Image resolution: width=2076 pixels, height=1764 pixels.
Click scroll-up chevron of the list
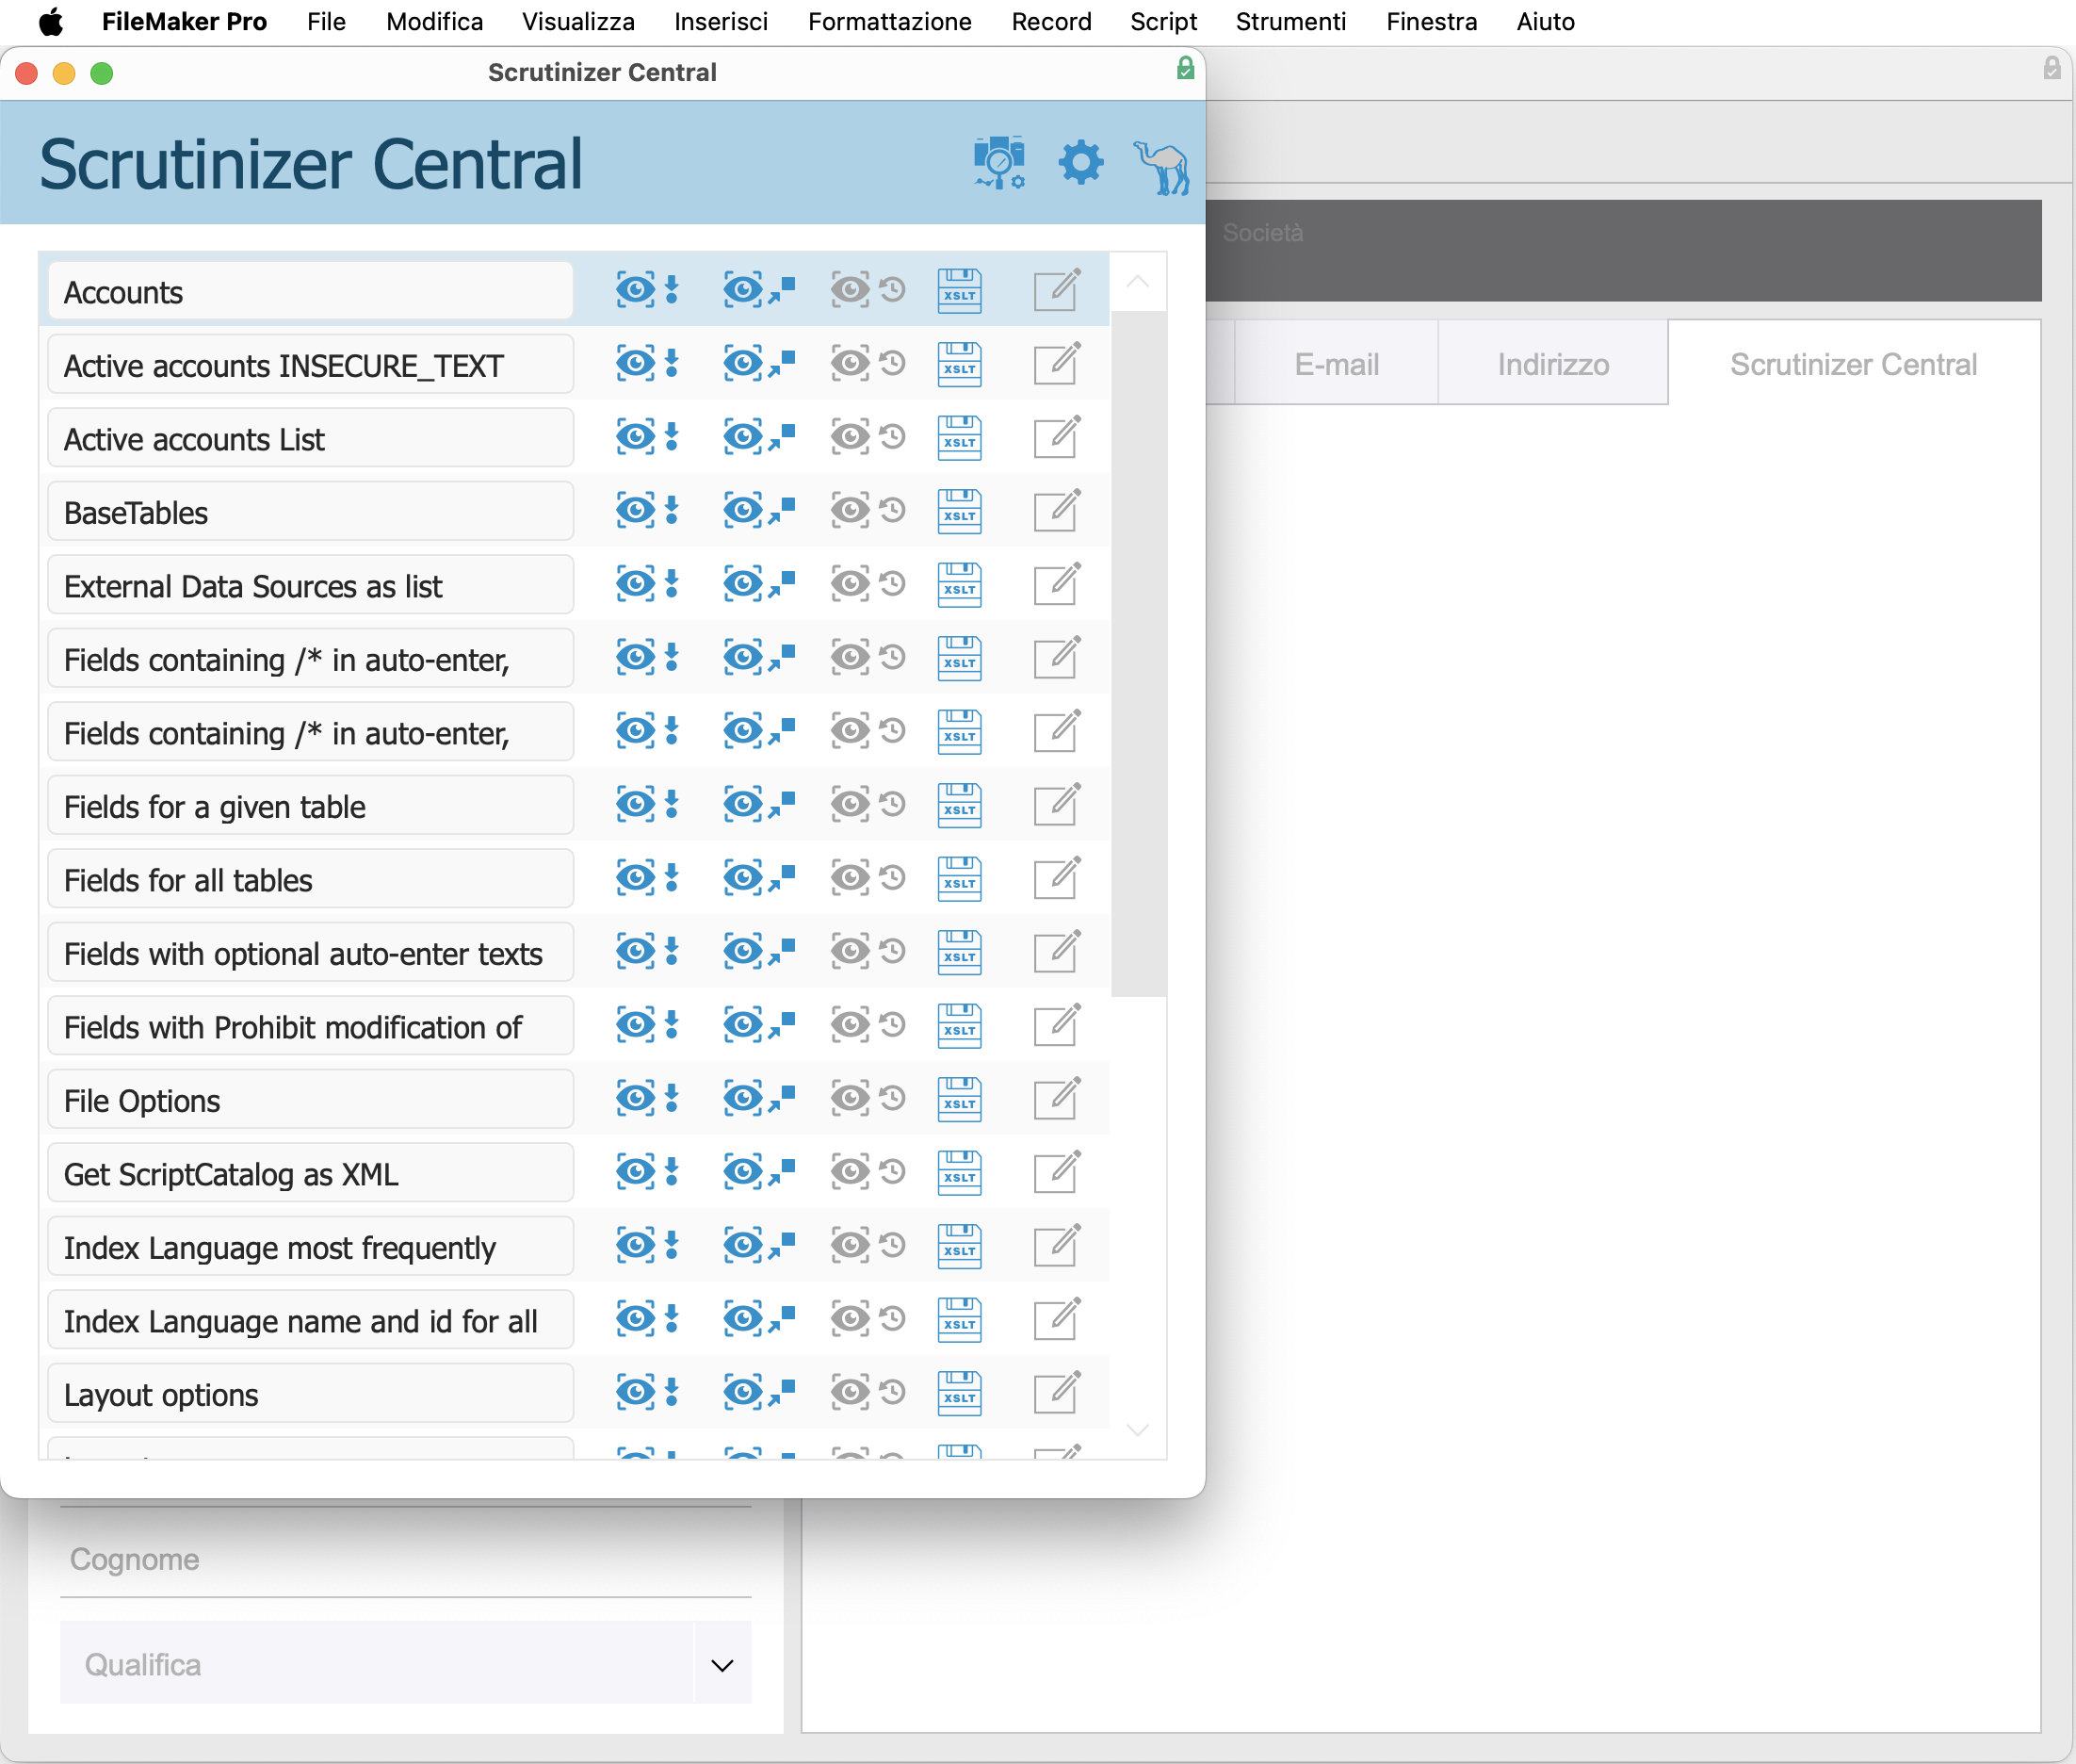coord(1138,283)
